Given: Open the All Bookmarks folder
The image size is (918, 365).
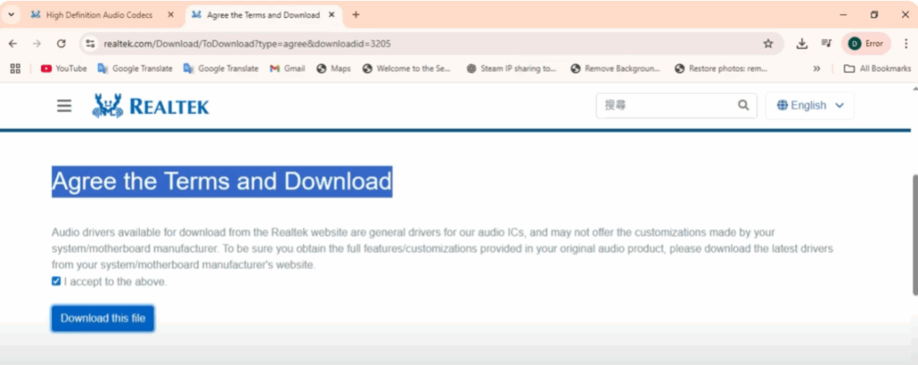Looking at the screenshot, I should (877, 68).
